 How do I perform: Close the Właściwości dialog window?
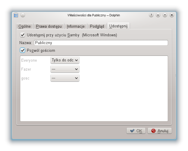point(172,15)
